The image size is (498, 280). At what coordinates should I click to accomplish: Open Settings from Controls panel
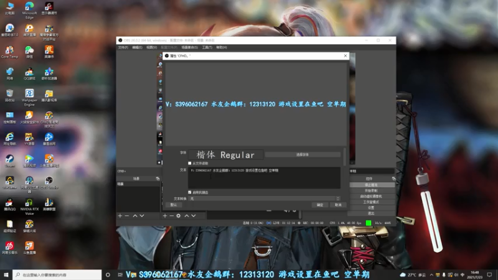point(371,208)
